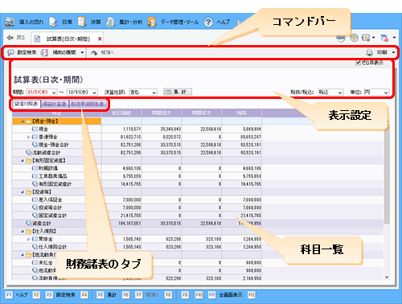Expand the 買掛金 row triangle
402x304 pixels.
pyautogui.click(x=28, y=239)
